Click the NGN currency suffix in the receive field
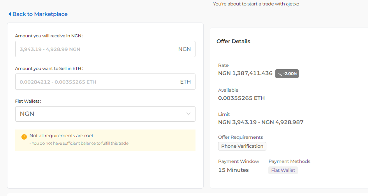This screenshot has height=196, width=368. (x=185, y=49)
